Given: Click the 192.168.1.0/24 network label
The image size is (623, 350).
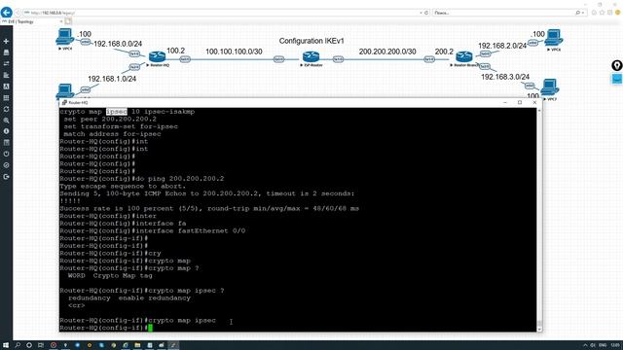Looking at the screenshot, I should coord(112,79).
